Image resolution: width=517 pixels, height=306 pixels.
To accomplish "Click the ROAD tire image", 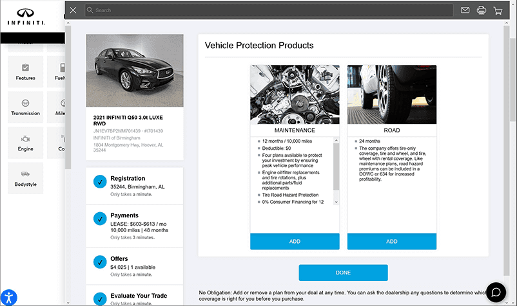I will pos(392,94).
